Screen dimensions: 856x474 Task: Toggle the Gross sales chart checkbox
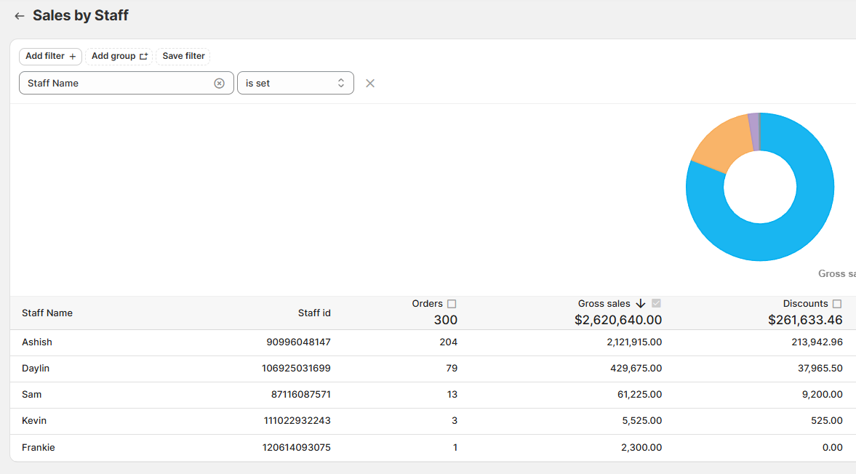656,304
